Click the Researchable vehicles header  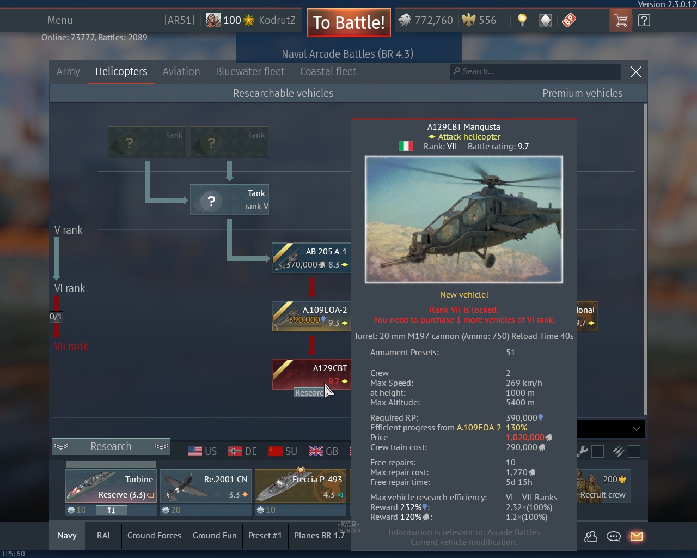click(x=283, y=93)
